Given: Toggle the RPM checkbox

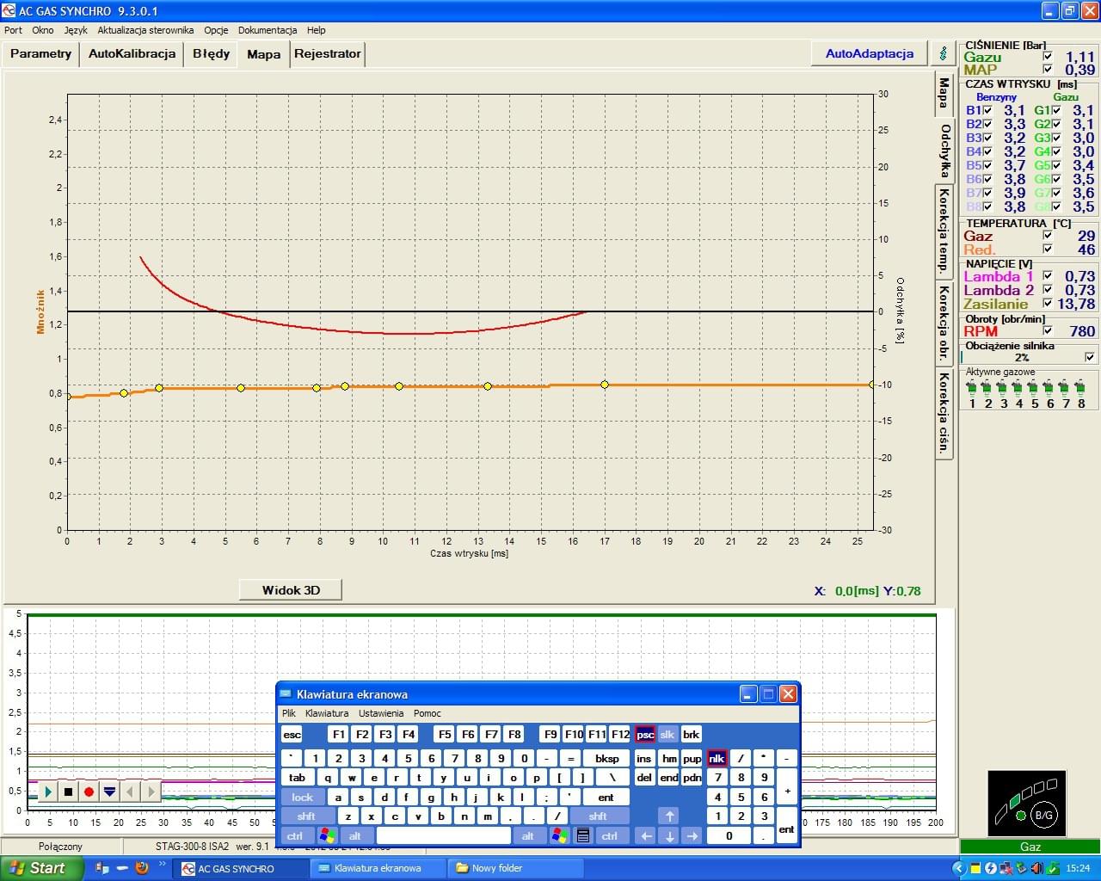Looking at the screenshot, I should point(1048,331).
